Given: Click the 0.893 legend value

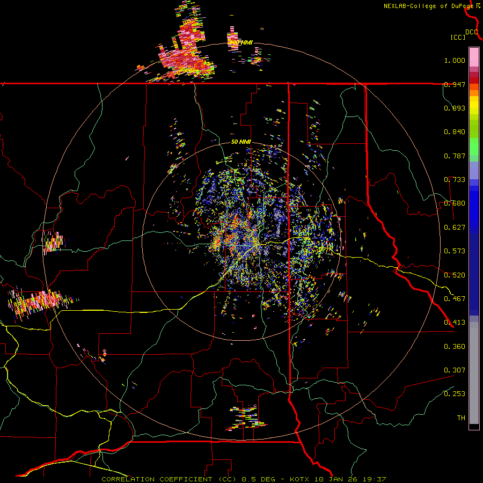Looking at the screenshot, I should coord(455,108).
